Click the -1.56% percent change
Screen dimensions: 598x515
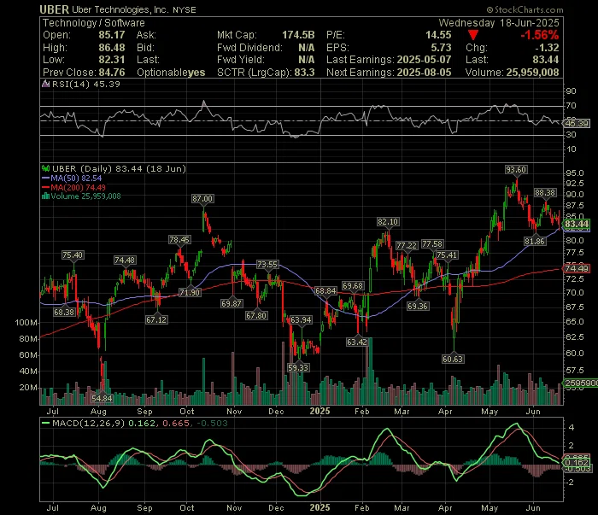[540, 36]
